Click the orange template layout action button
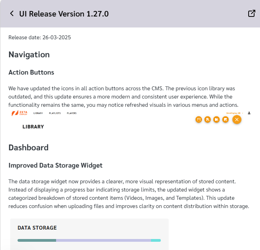This screenshot has width=260, height=250. (x=199, y=119)
